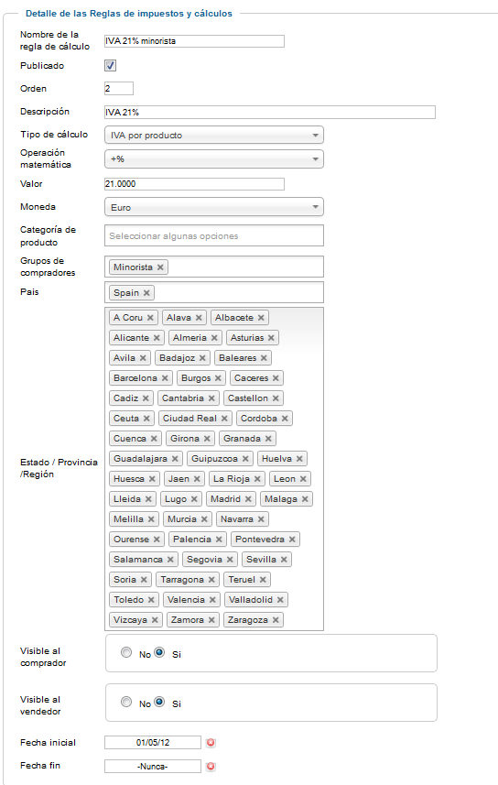This screenshot has height=785, width=498.
Task: Clear the Fecha inicial date value
Action: [211, 743]
